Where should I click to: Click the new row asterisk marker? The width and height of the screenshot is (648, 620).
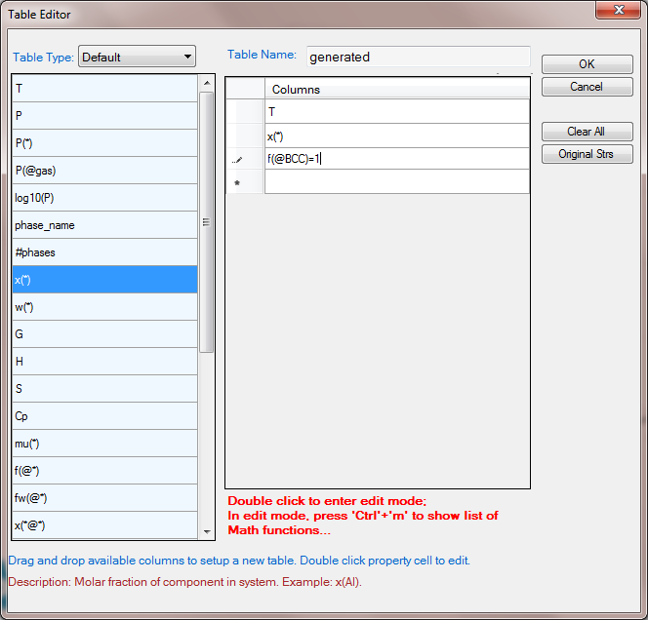(238, 182)
